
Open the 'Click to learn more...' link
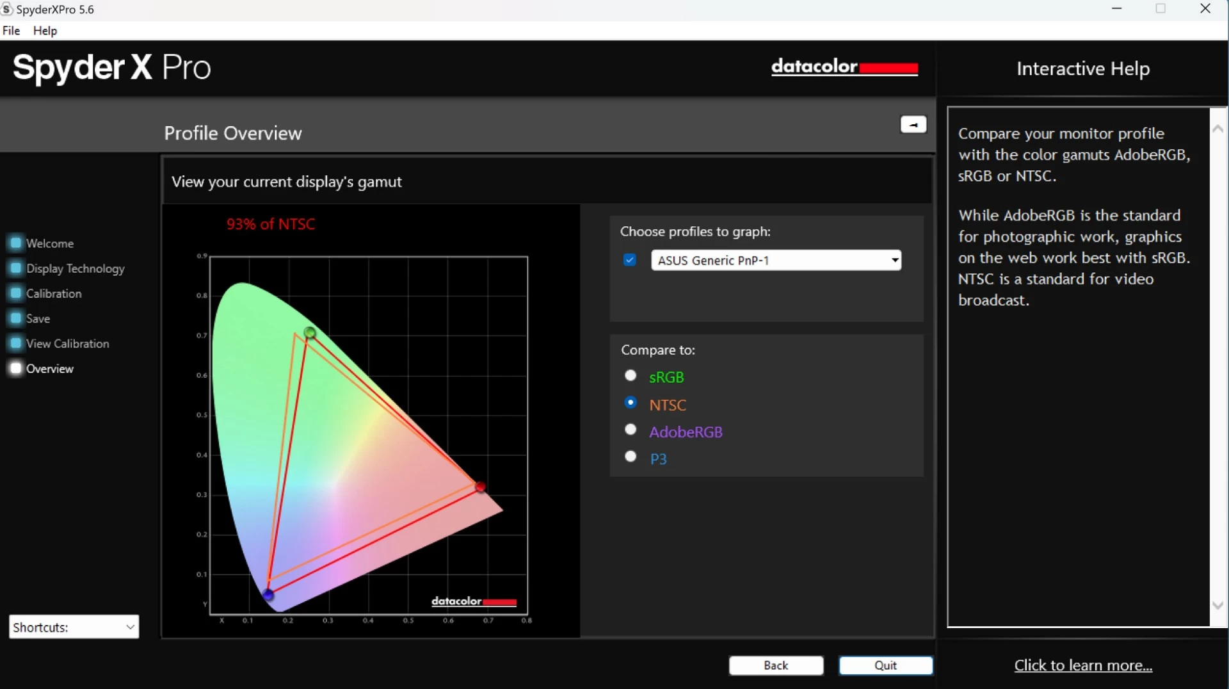1083,665
